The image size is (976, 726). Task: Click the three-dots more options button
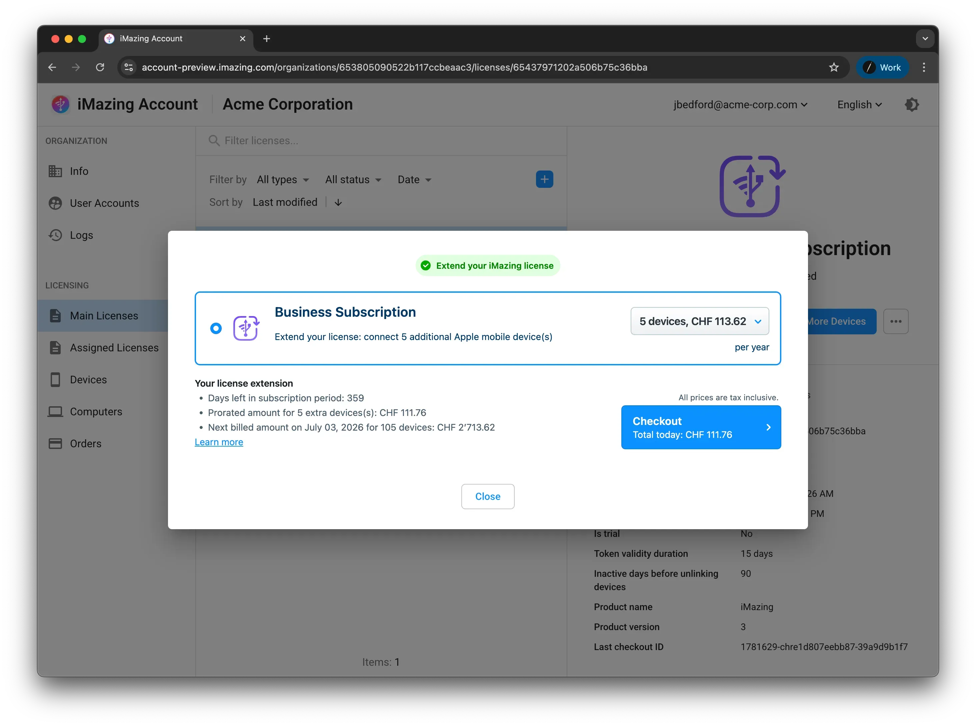(896, 321)
